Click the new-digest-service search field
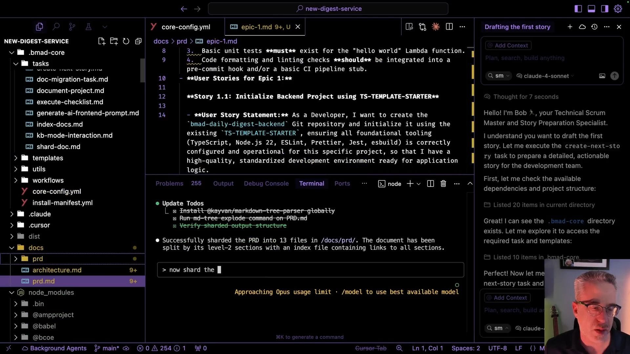The width and height of the screenshot is (630, 354). (x=328, y=9)
